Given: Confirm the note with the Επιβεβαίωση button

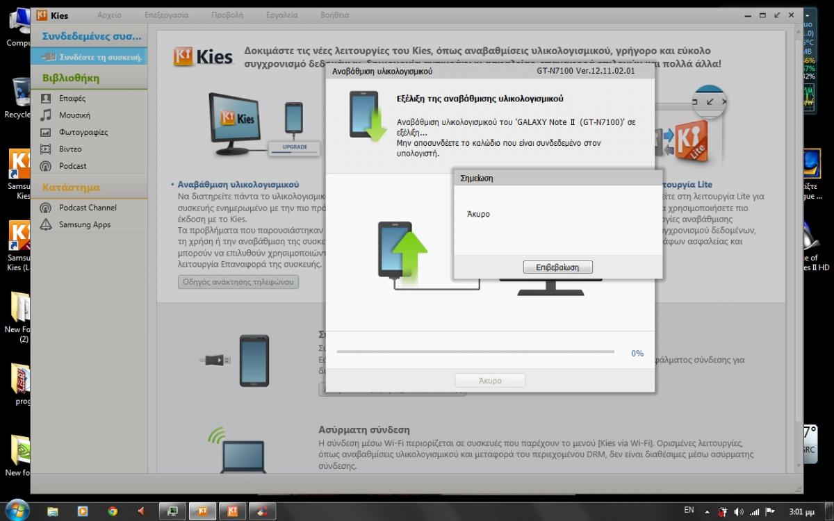Looking at the screenshot, I should [557, 267].
